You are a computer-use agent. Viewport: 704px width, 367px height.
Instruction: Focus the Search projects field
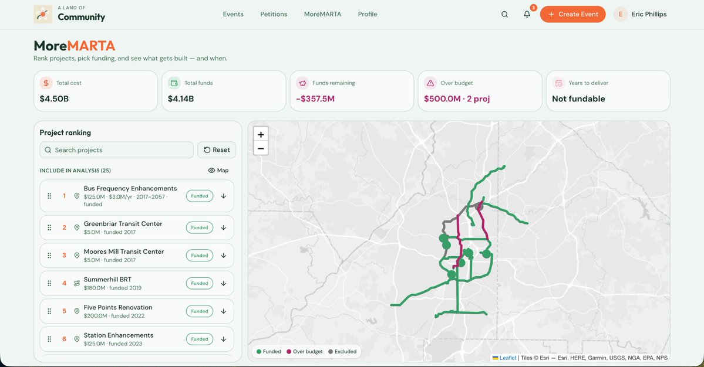pyautogui.click(x=117, y=150)
